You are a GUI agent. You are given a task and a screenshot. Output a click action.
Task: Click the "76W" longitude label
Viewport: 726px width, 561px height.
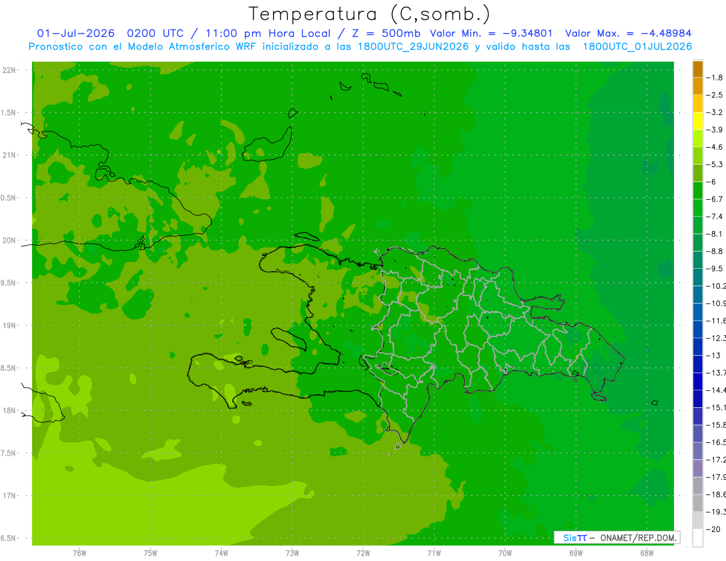pyautogui.click(x=79, y=553)
